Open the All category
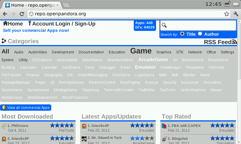Screen dimensions: 241x144 tap(5, 51)
